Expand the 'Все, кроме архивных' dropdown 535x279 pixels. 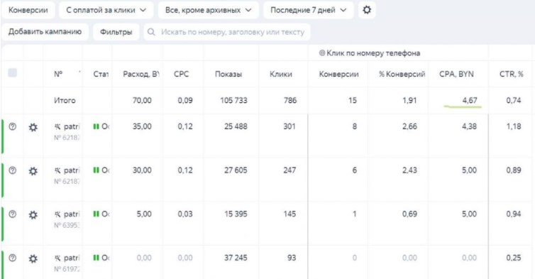point(208,10)
